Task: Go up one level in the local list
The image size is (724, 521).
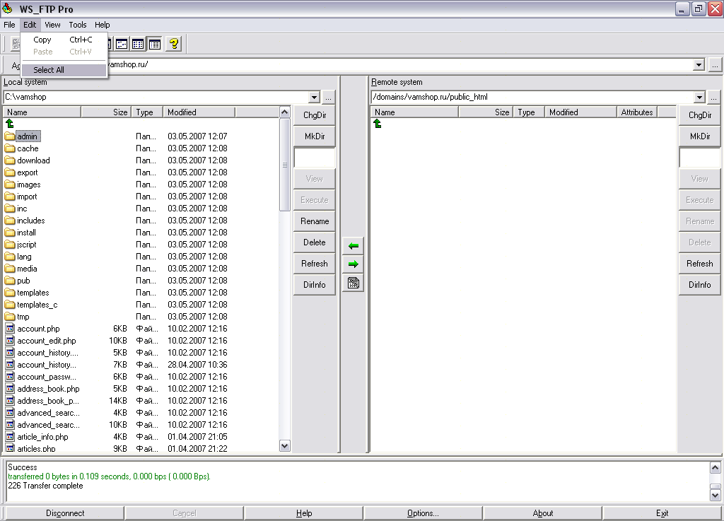Action: (x=10, y=124)
